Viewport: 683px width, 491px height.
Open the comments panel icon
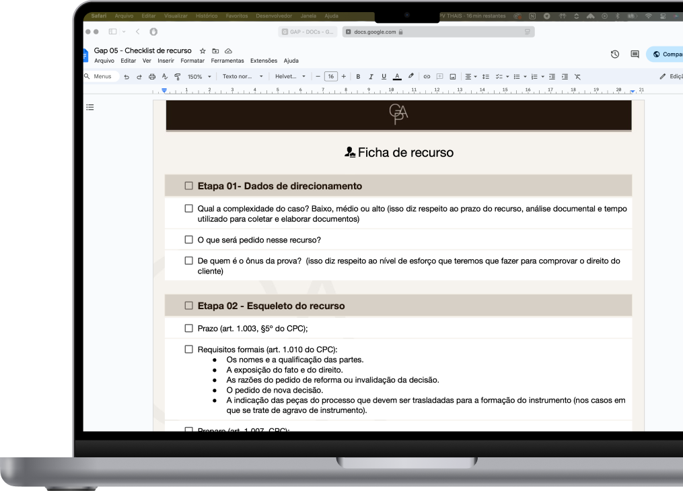(635, 55)
